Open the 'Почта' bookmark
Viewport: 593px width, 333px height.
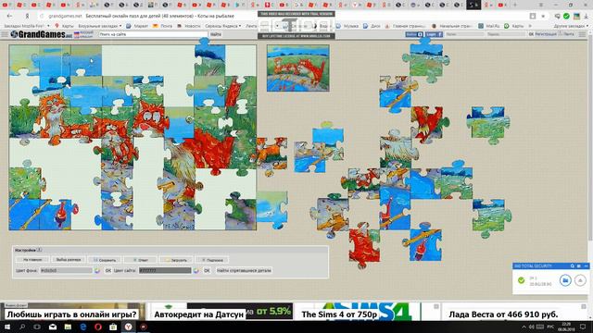point(163,26)
